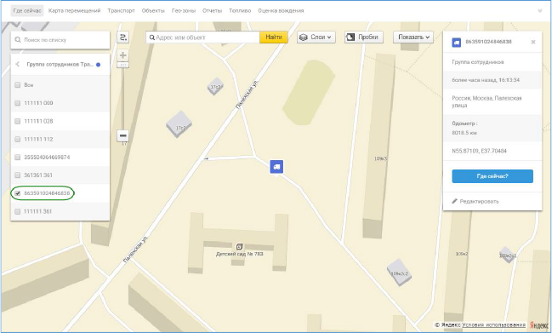Open the Транспорт tab
This screenshot has width=552, height=333.
(x=121, y=11)
